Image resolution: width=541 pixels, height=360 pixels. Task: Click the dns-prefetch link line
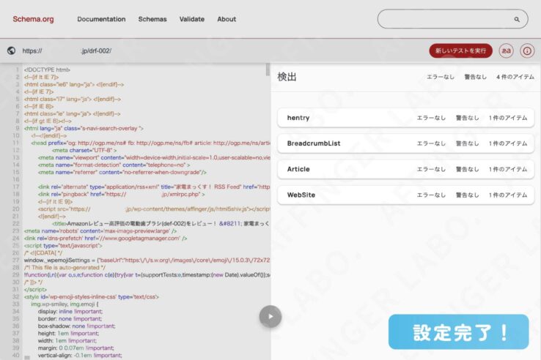pos(106,238)
